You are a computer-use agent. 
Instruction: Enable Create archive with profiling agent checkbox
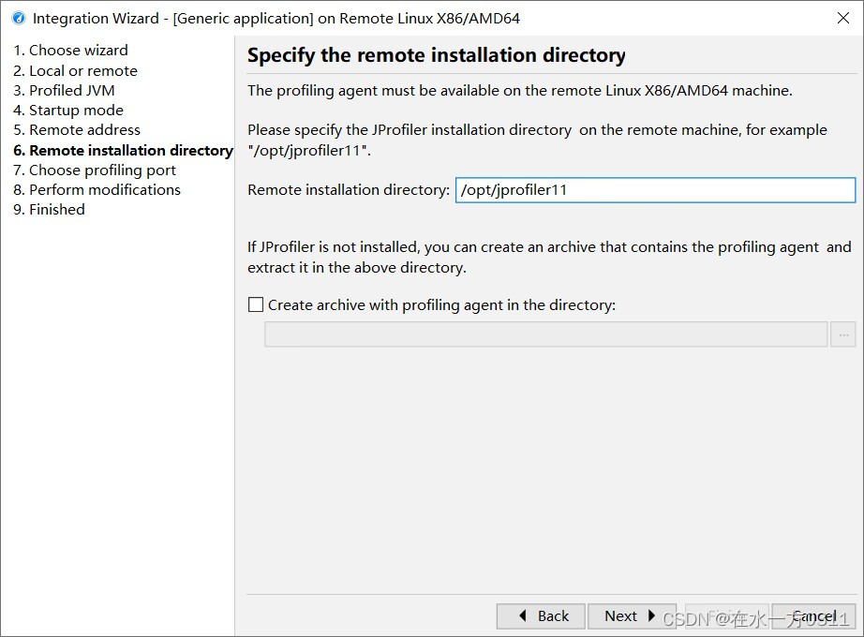256,304
